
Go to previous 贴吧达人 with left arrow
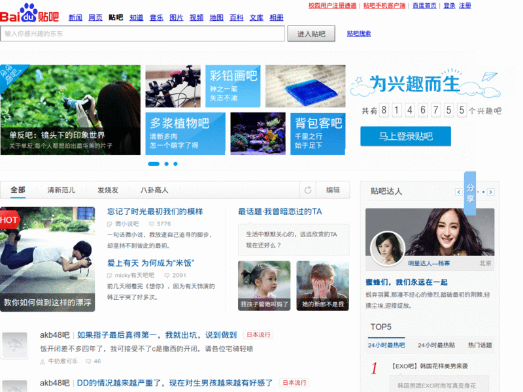tap(459, 192)
